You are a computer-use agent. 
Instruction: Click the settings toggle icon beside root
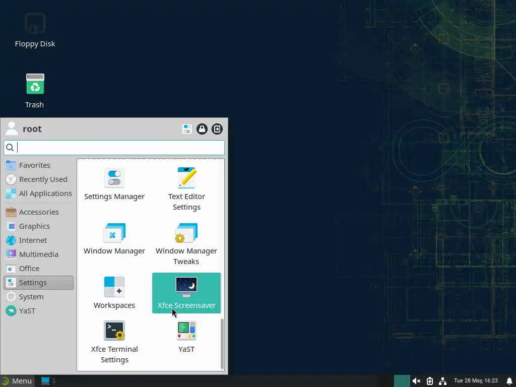point(186,129)
